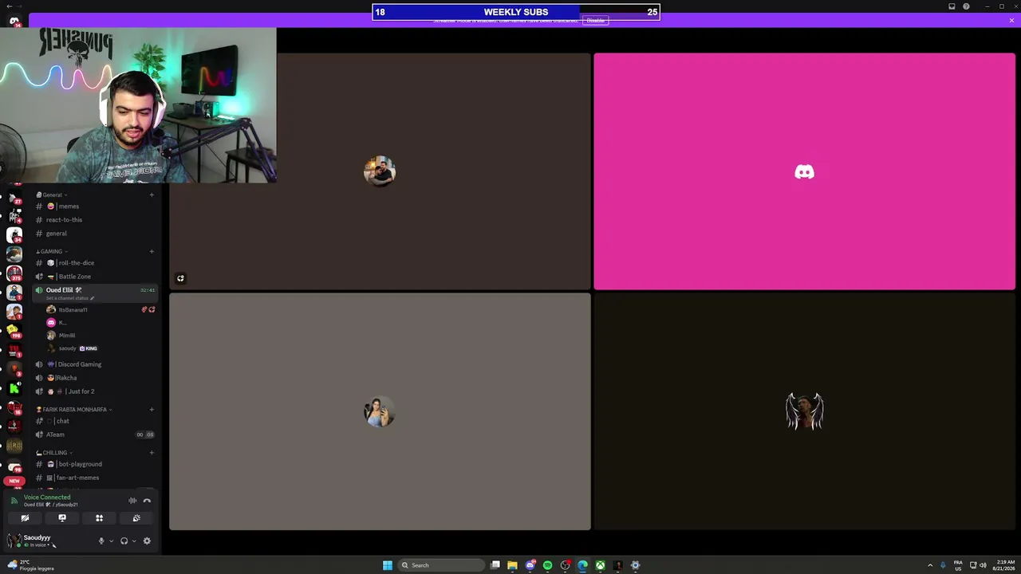Open the Windows Start menu
1021x574 pixels.
(x=388, y=565)
